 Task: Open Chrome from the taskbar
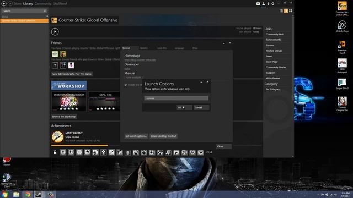coord(28,194)
